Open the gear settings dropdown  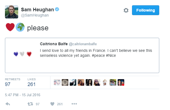(126, 10)
